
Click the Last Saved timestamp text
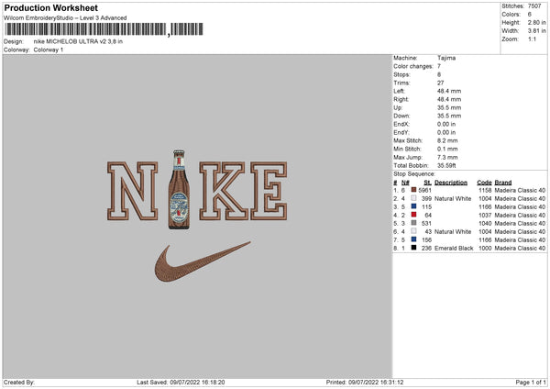[181, 382]
